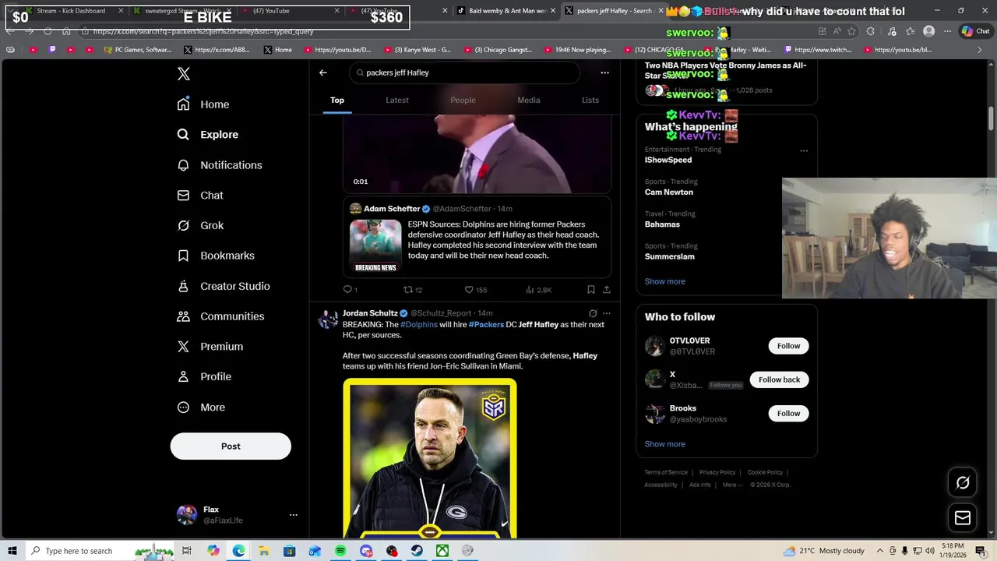The image size is (997, 561).
Task: Open Adam Schefter's profile name
Action: 392,209
